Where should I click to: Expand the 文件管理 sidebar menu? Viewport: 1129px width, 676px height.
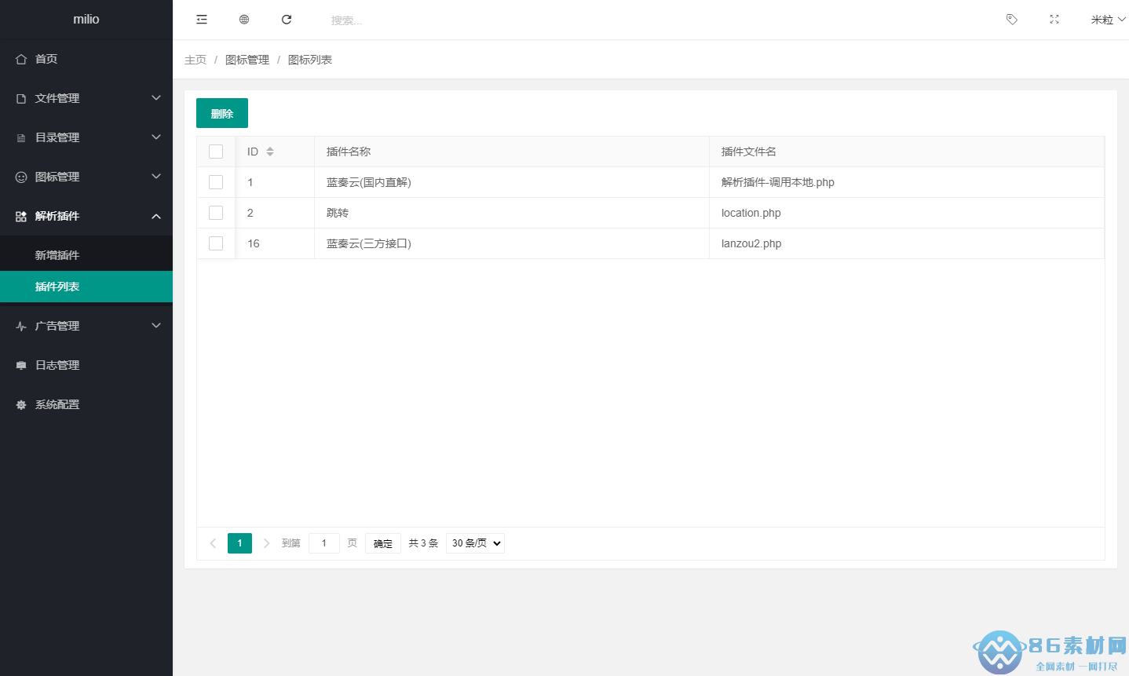click(86, 98)
